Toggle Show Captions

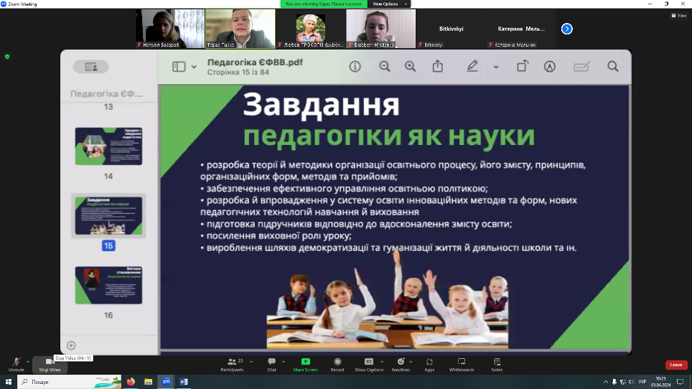369,365
